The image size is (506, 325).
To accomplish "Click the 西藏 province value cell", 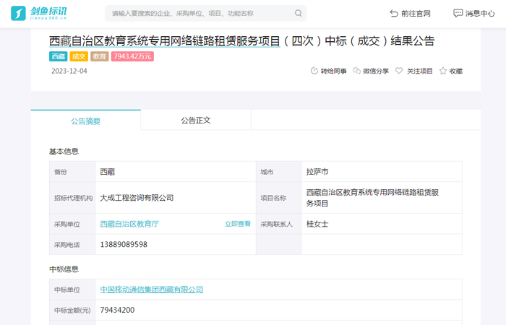I will [x=176, y=172].
